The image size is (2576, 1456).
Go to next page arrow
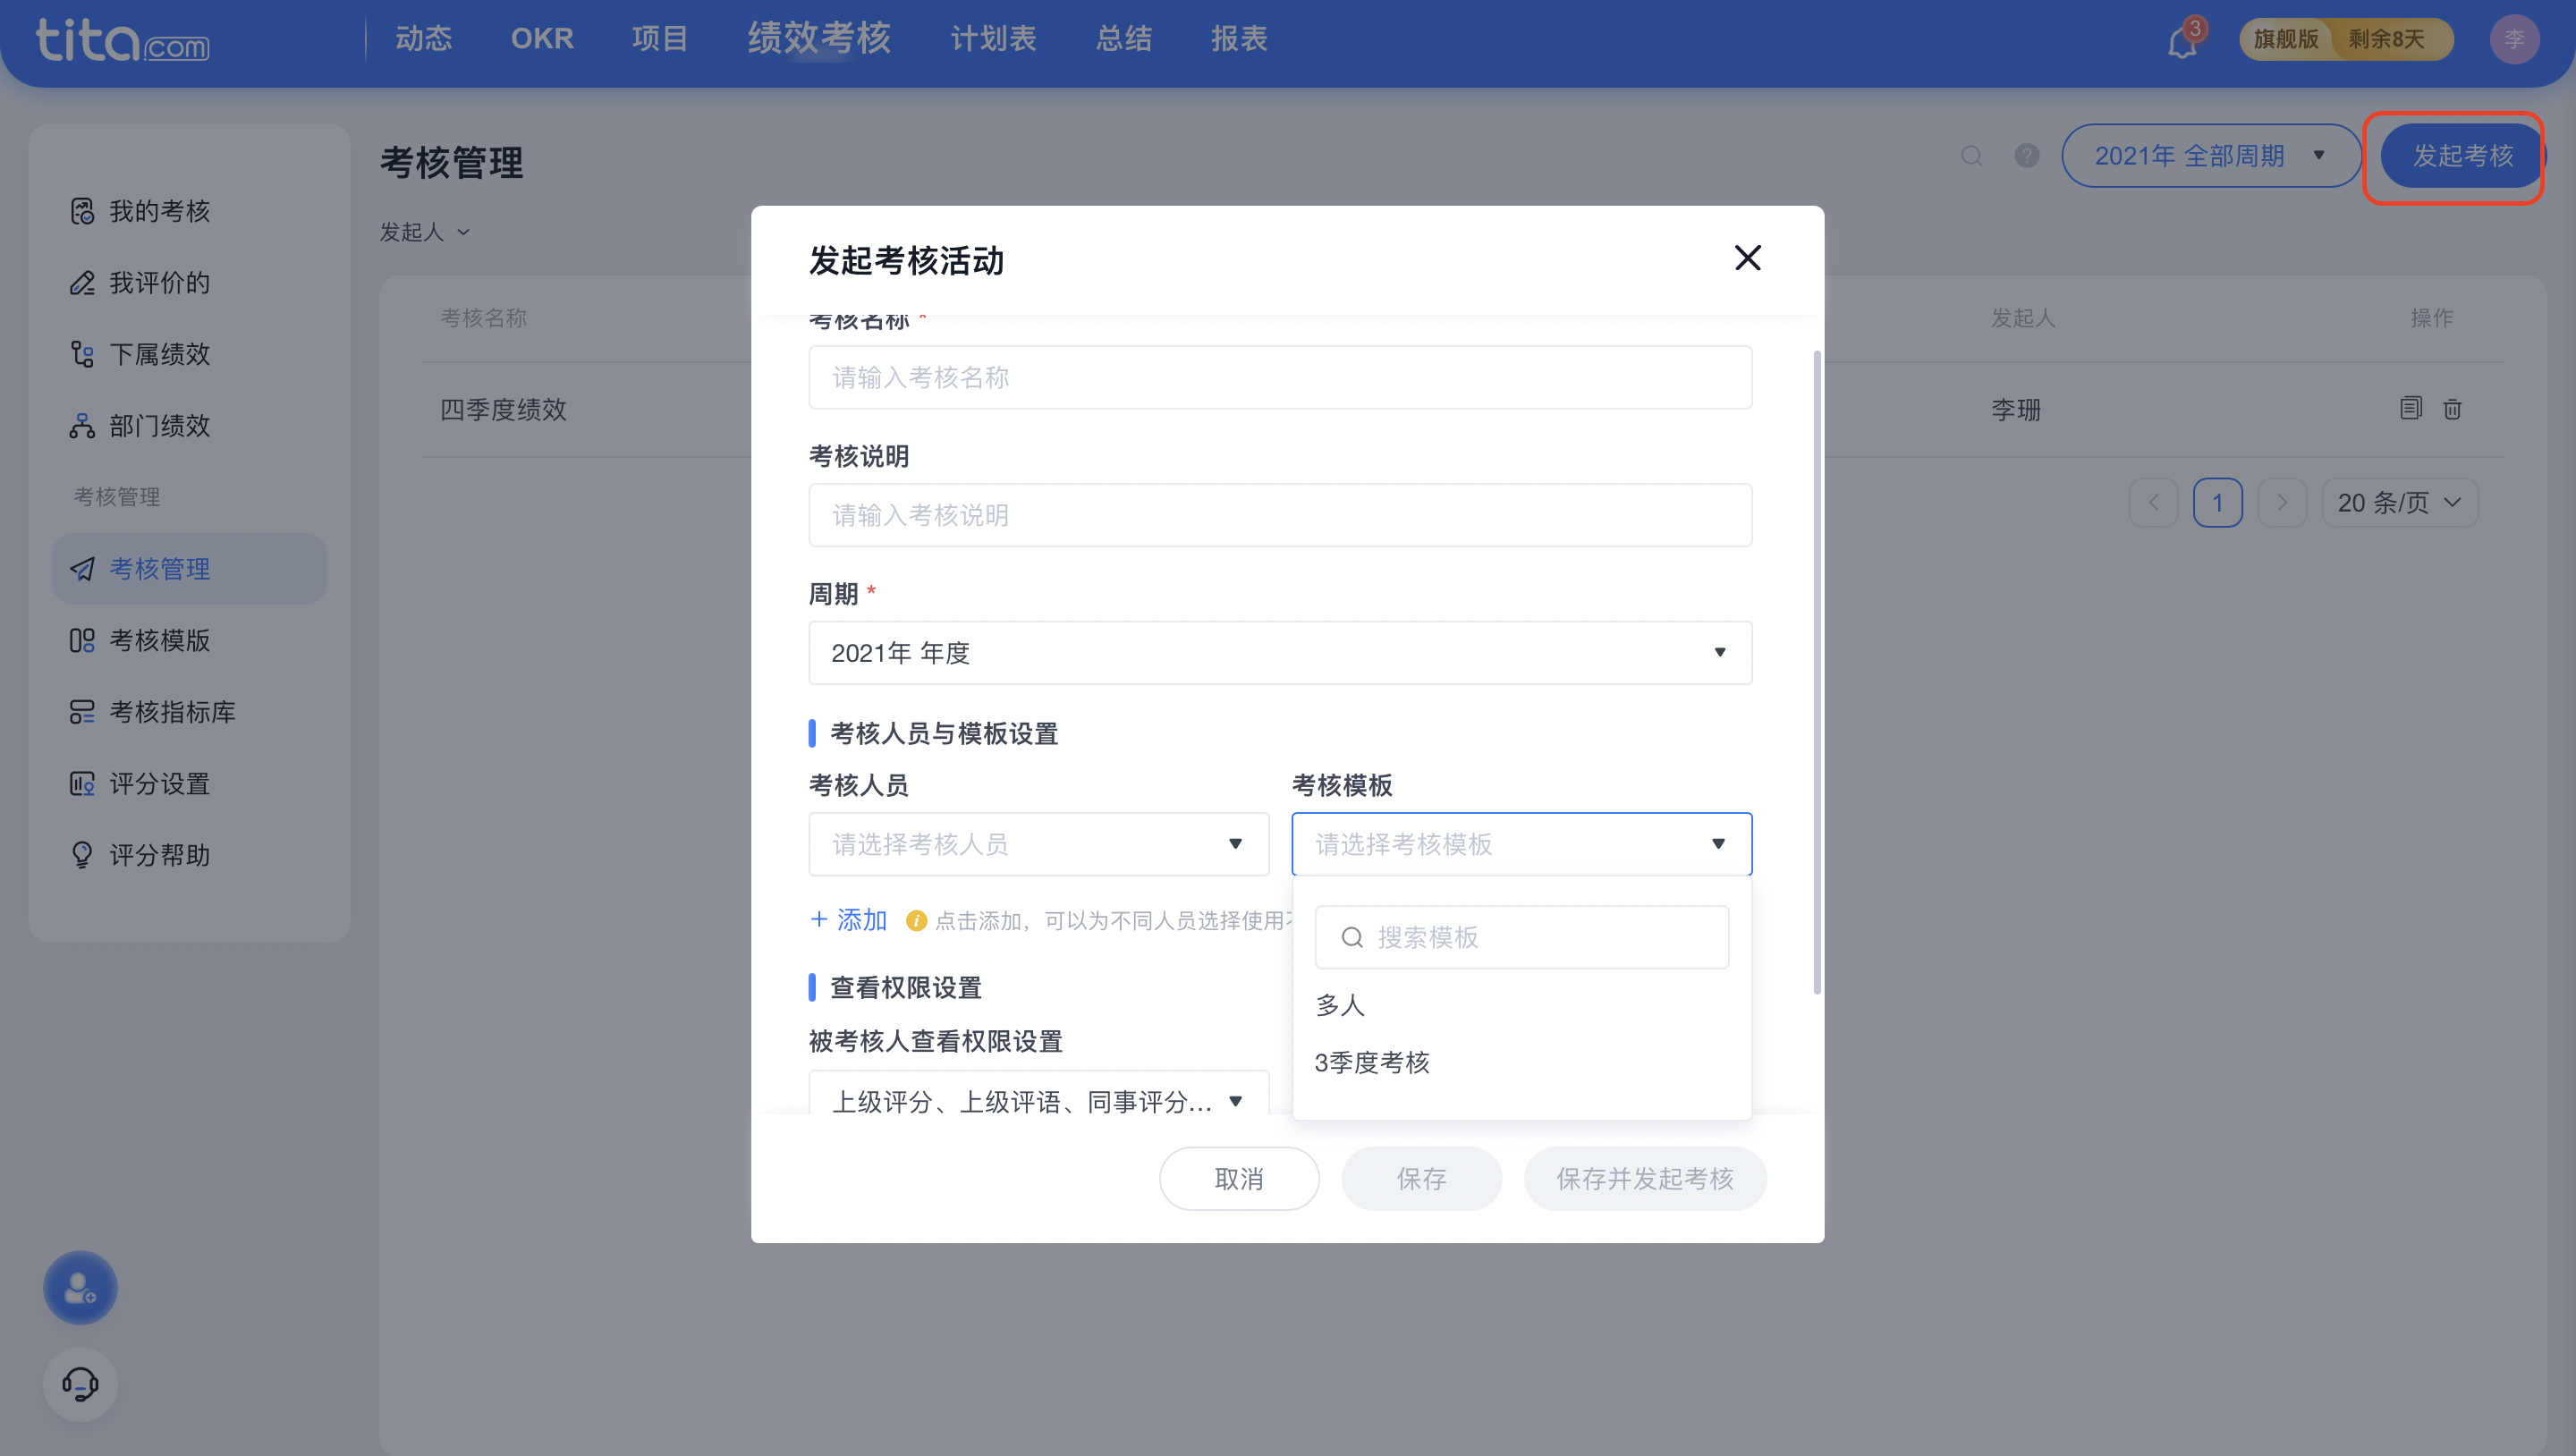2281,502
